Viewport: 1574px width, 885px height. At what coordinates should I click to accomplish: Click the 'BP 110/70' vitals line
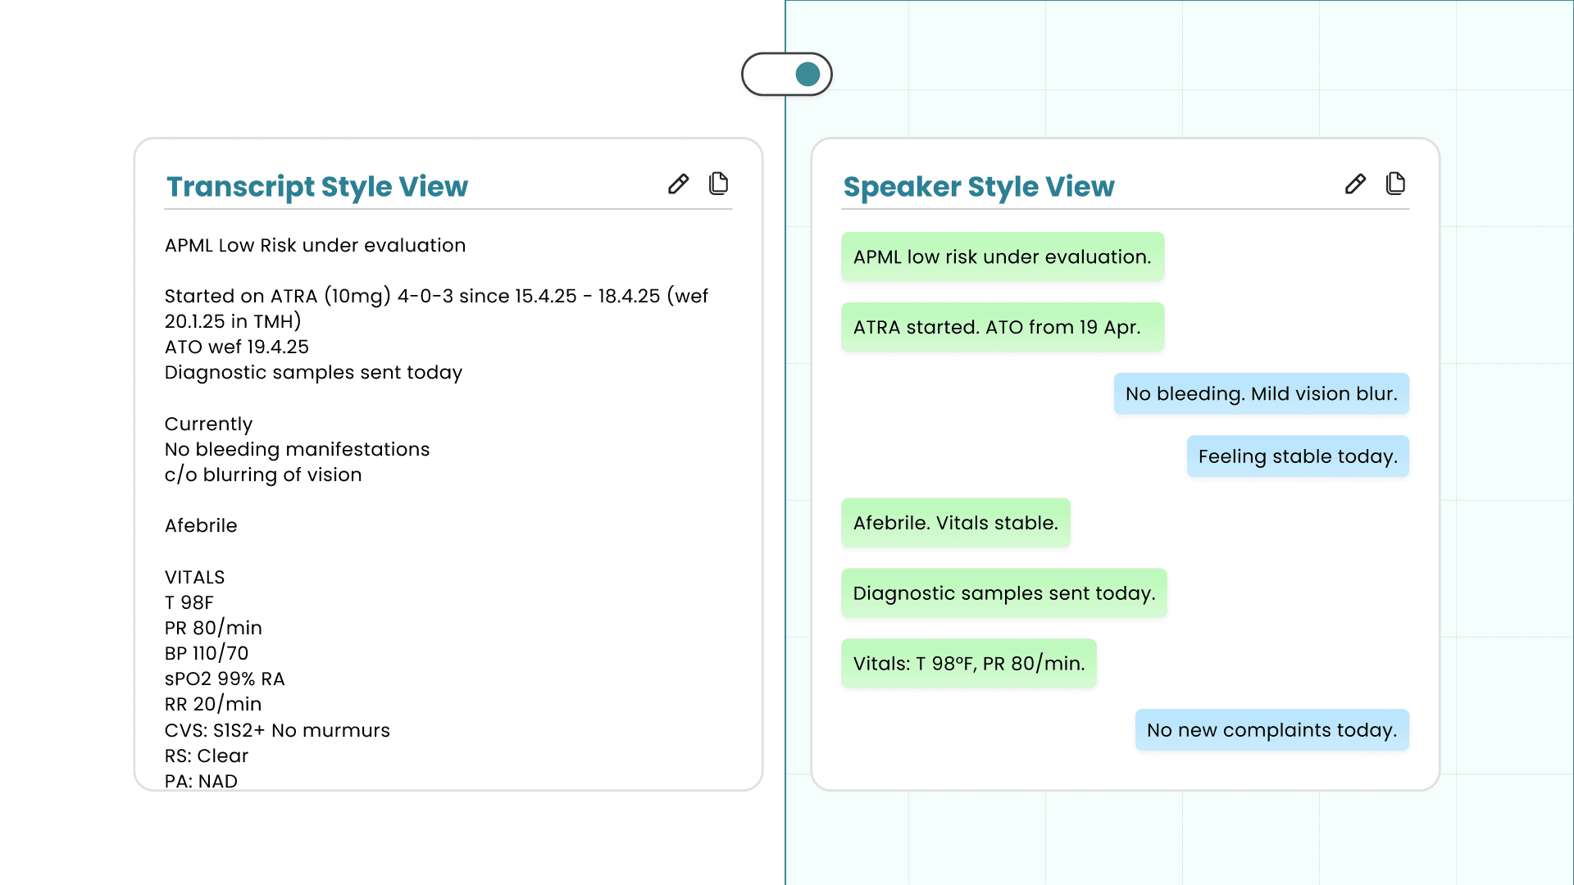(206, 654)
